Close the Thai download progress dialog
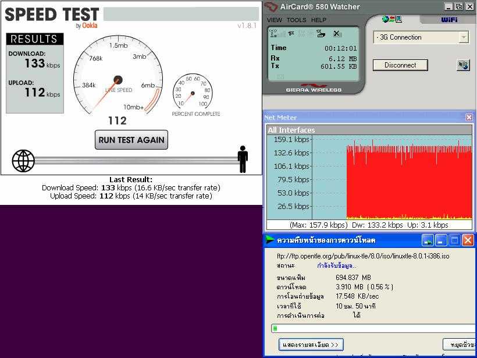 (x=468, y=240)
